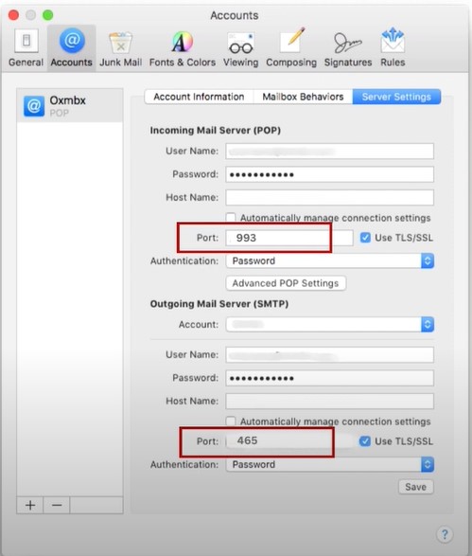Remove selected account with minus button
Screen dimensions: 472x556
(x=57, y=505)
